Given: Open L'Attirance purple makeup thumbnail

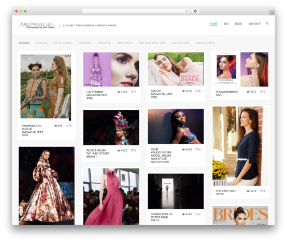Looking at the screenshot, I should click(x=111, y=69).
